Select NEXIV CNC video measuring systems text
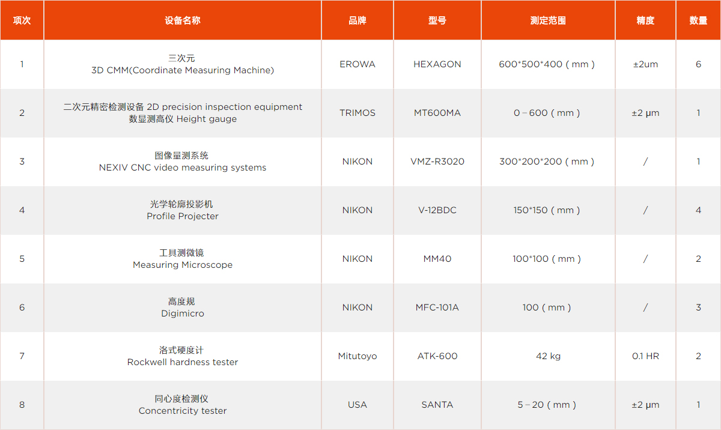The height and width of the screenshot is (430, 721). pos(183,168)
